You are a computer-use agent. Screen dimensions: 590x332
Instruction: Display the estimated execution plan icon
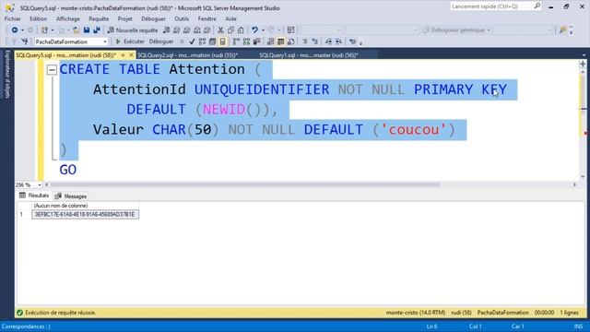pyautogui.click(x=202, y=41)
